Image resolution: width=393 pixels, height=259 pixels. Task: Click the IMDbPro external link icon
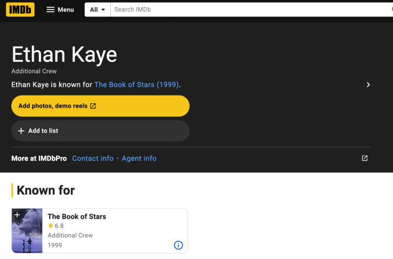365,158
